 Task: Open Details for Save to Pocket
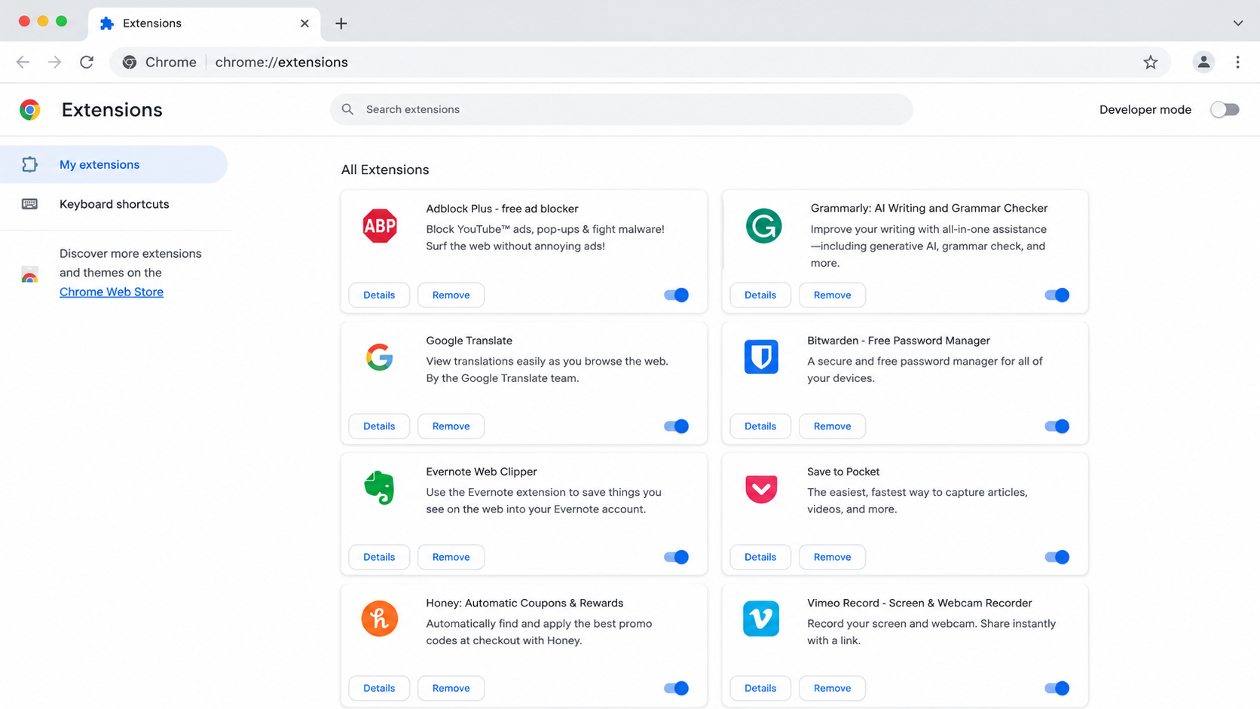point(760,558)
